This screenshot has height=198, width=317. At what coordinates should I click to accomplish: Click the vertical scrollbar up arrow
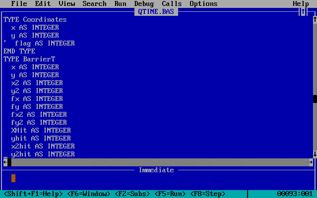tap(315, 20)
